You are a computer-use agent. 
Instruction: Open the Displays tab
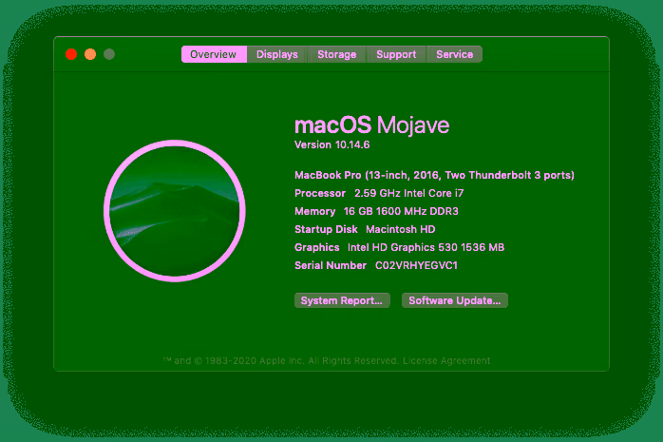(277, 54)
